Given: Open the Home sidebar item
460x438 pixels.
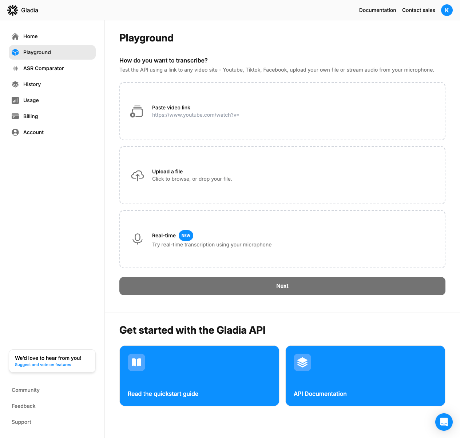Looking at the screenshot, I should 52,36.
